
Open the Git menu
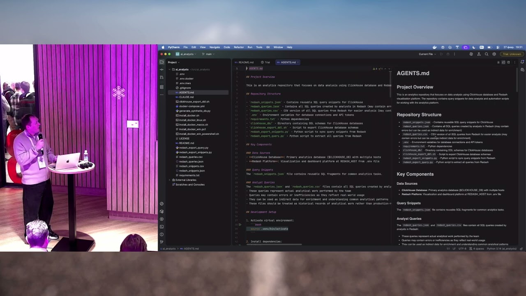(268, 47)
